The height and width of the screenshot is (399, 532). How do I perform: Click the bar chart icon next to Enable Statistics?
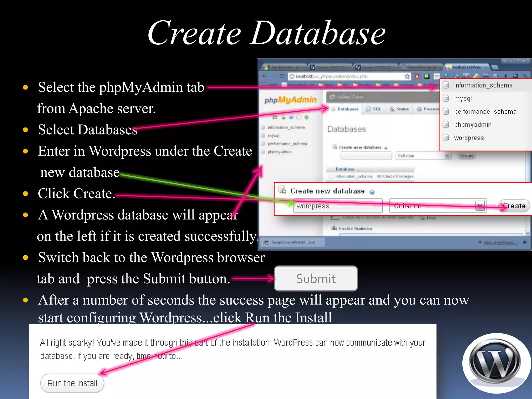334,228
